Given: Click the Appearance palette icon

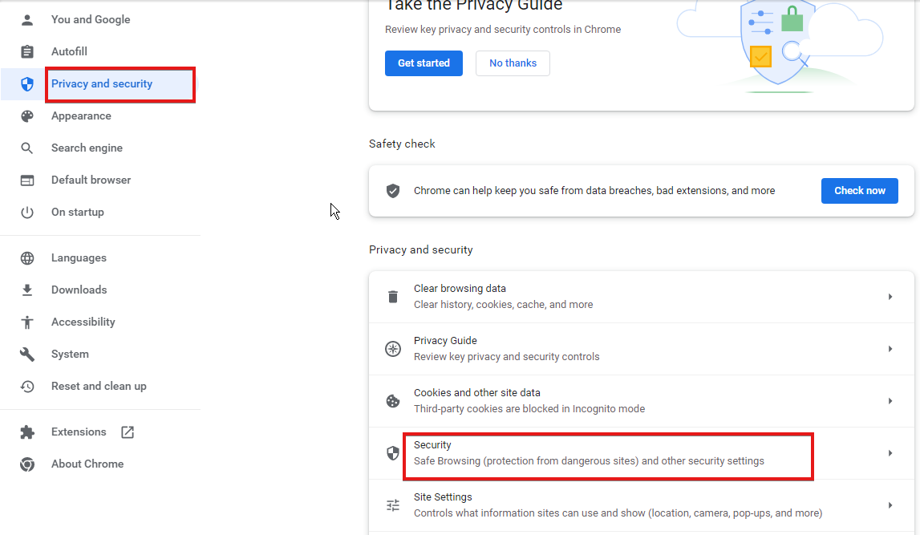Looking at the screenshot, I should pyautogui.click(x=27, y=116).
